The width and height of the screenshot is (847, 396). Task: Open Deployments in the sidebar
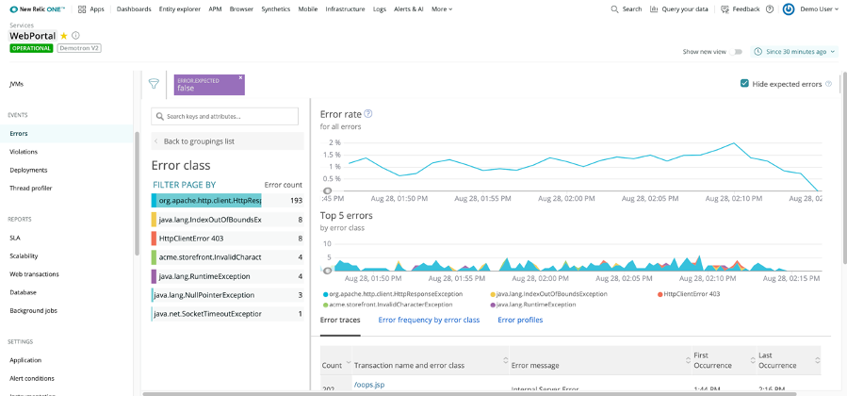coord(28,170)
